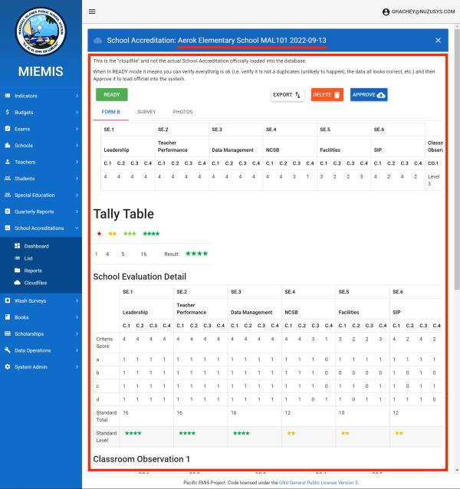460x489 pixels.
Task: Click the Wash Surveys icon
Action: pos(8,300)
